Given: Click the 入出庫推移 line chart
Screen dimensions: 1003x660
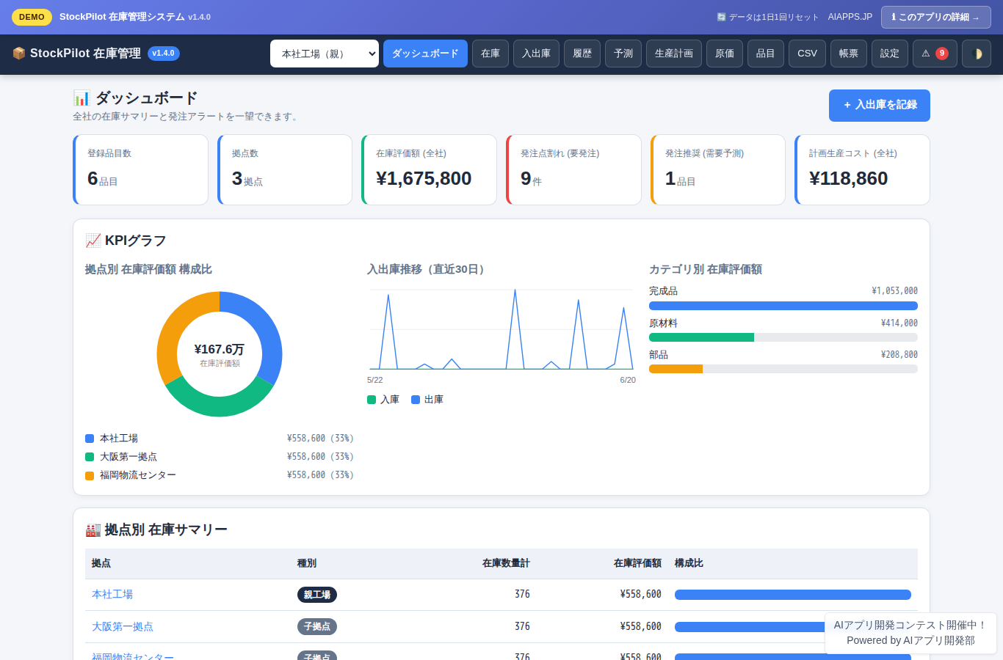Looking at the screenshot, I should 501,329.
